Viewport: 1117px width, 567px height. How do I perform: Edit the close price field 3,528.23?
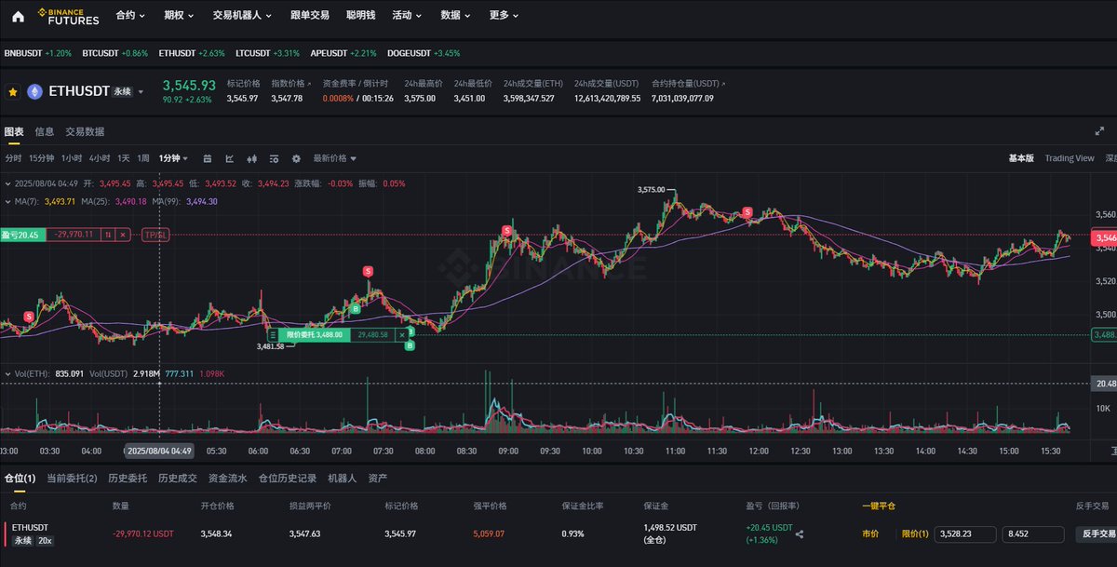pyautogui.click(x=965, y=534)
